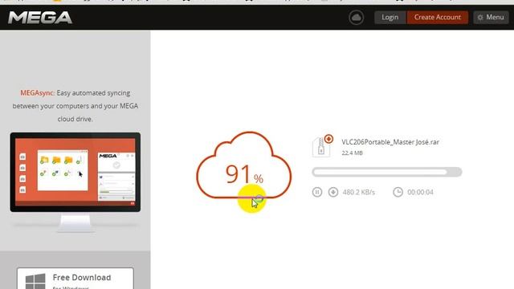Image resolution: width=514 pixels, height=289 pixels.
Task: Pause the download
Action: pyautogui.click(x=317, y=192)
